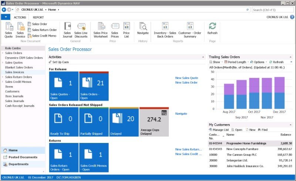This screenshot has height=181, width=296.
Task: Open the chart Options menu
Action: (257, 62)
